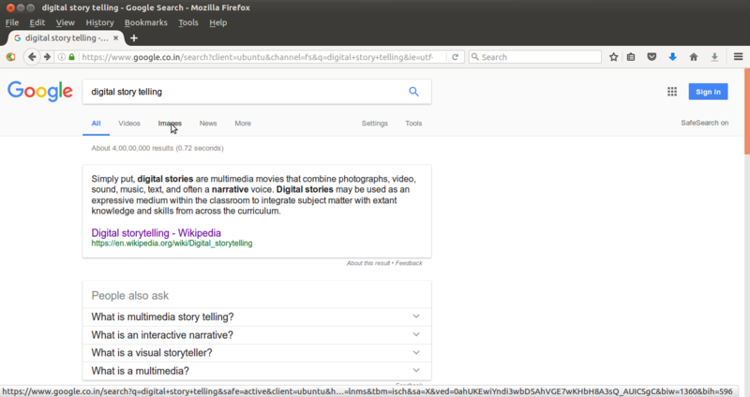The height and width of the screenshot is (397, 750).
Task: Open a new tab with plus icon
Action: pyautogui.click(x=134, y=37)
